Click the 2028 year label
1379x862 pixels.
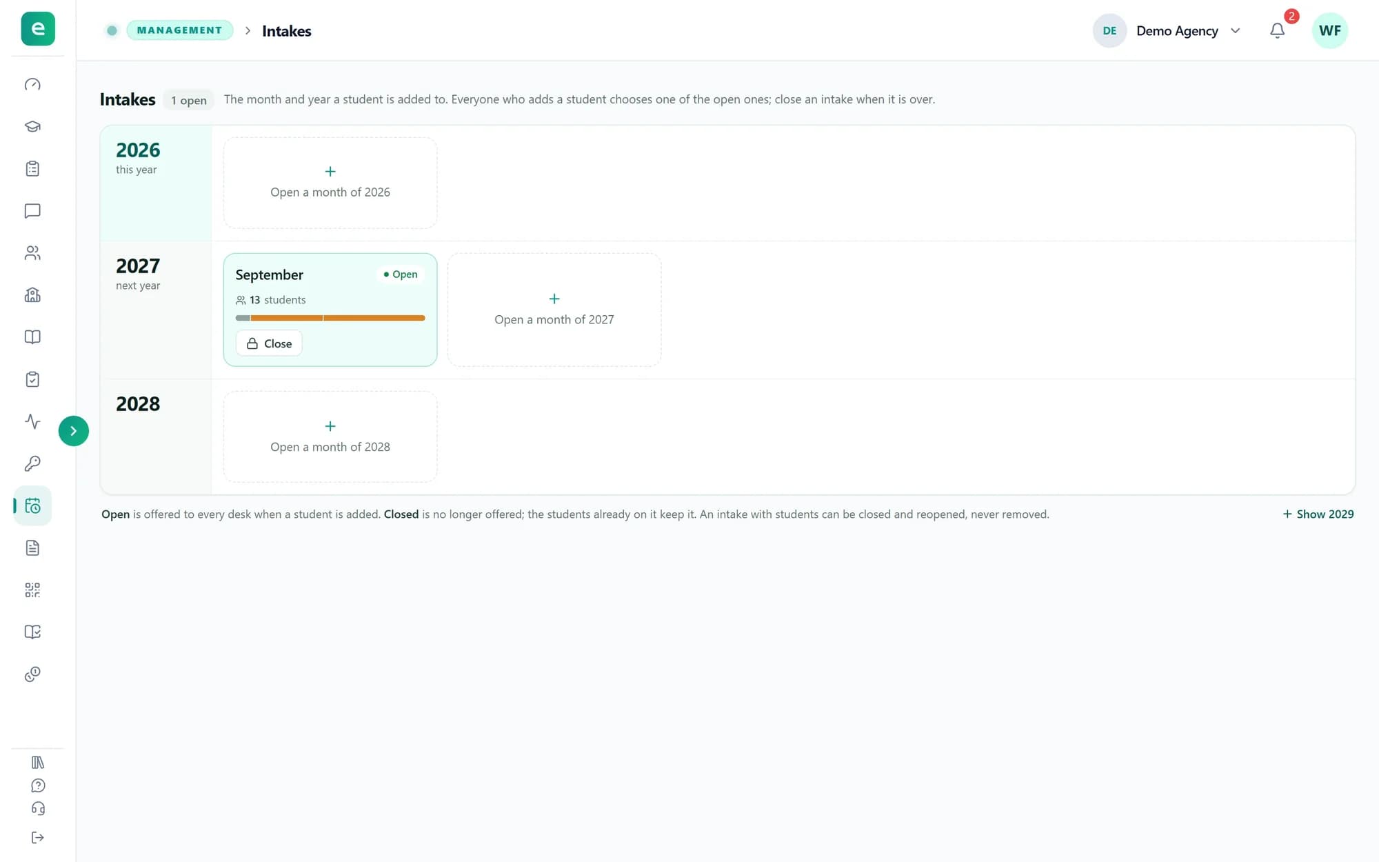point(138,403)
